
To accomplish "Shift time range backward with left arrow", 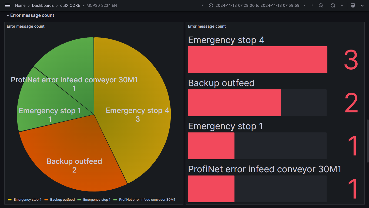I will pos(203,5).
